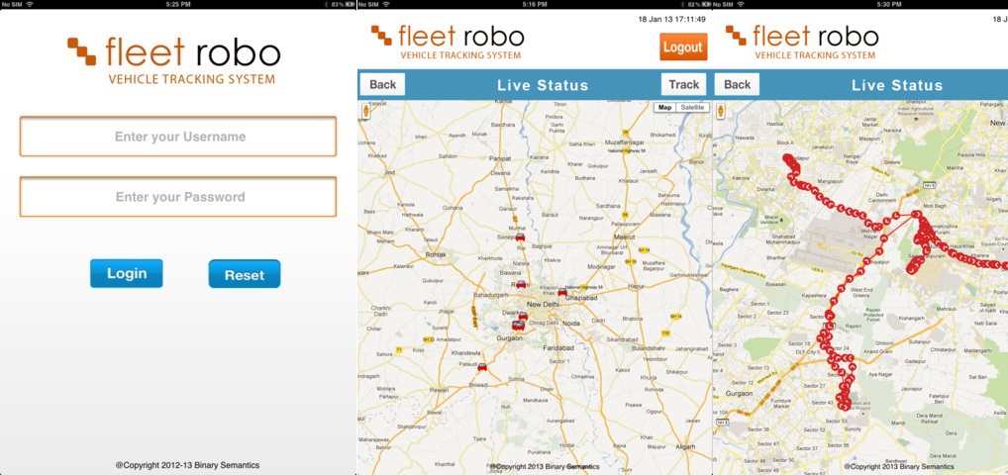1008x475 pixels.
Task: Click the Enter your Username field
Action: (x=178, y=137)
